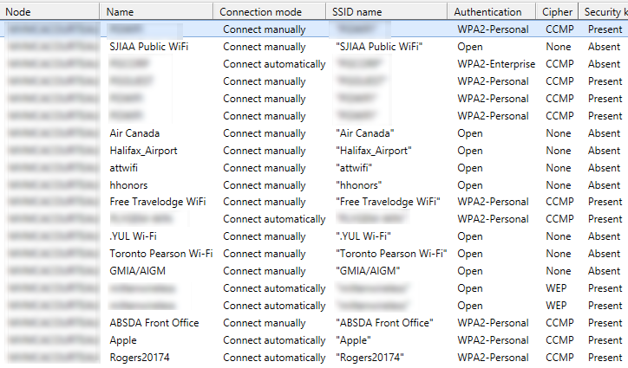This screenshot has height=368, width=628.
Task: Select the Rogers20174 profile row
Action: pos(314,358)
